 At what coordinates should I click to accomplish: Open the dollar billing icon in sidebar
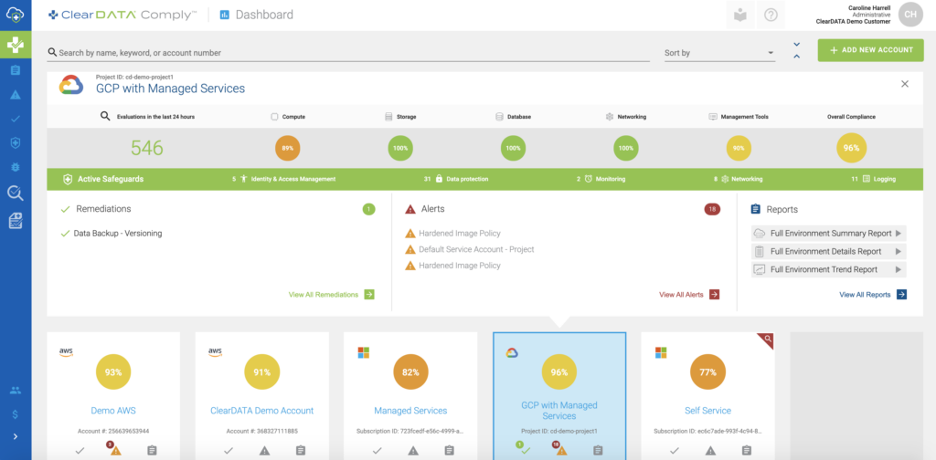16,413
